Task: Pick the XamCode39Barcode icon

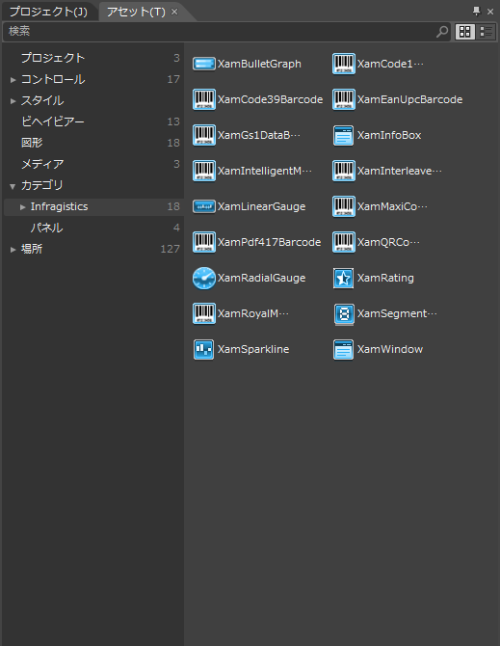Action: click(203, 99)
